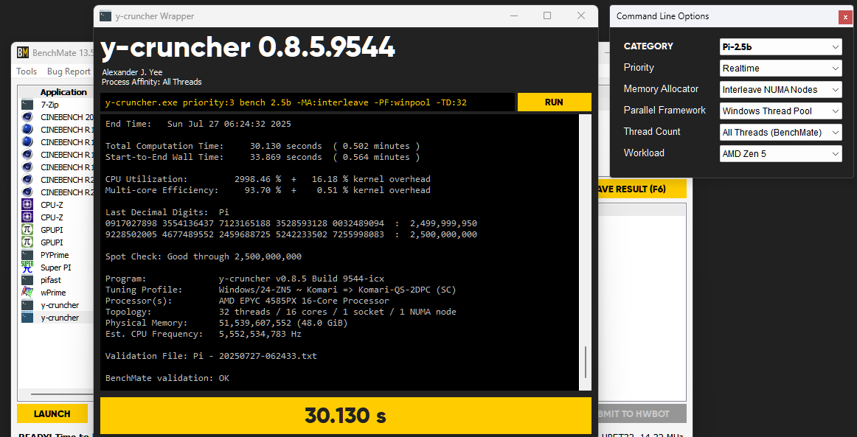The width and height of the screenshot is (857, 437).
Task: Click the PYPrime terminal icon
Action: point(27,255)
